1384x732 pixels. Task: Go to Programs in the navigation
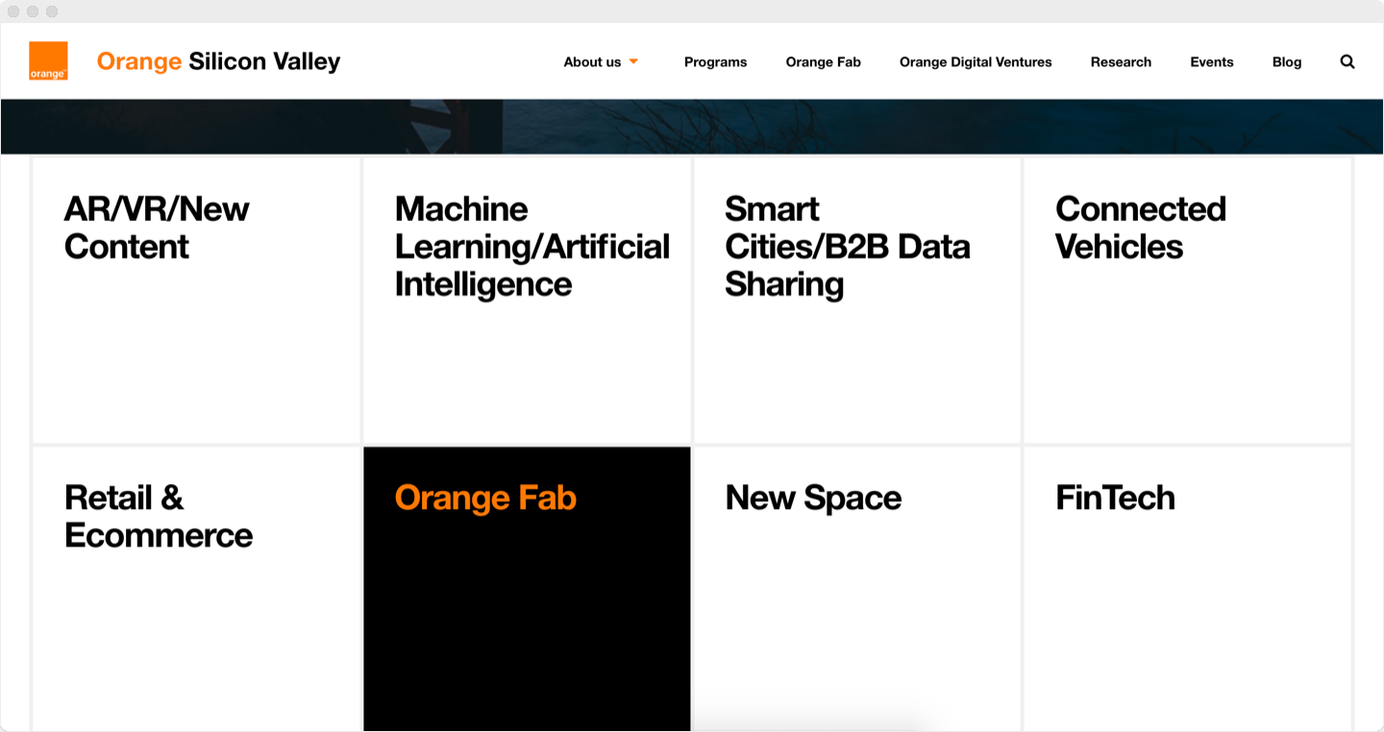(715, 61)
